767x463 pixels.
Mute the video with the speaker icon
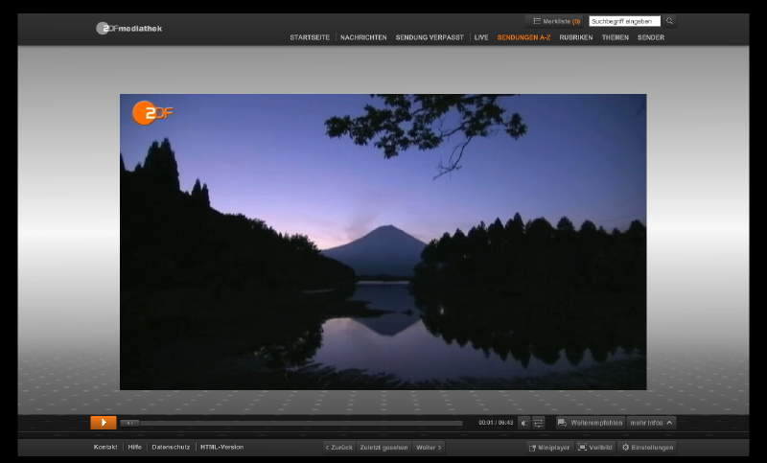click(524, 423)
